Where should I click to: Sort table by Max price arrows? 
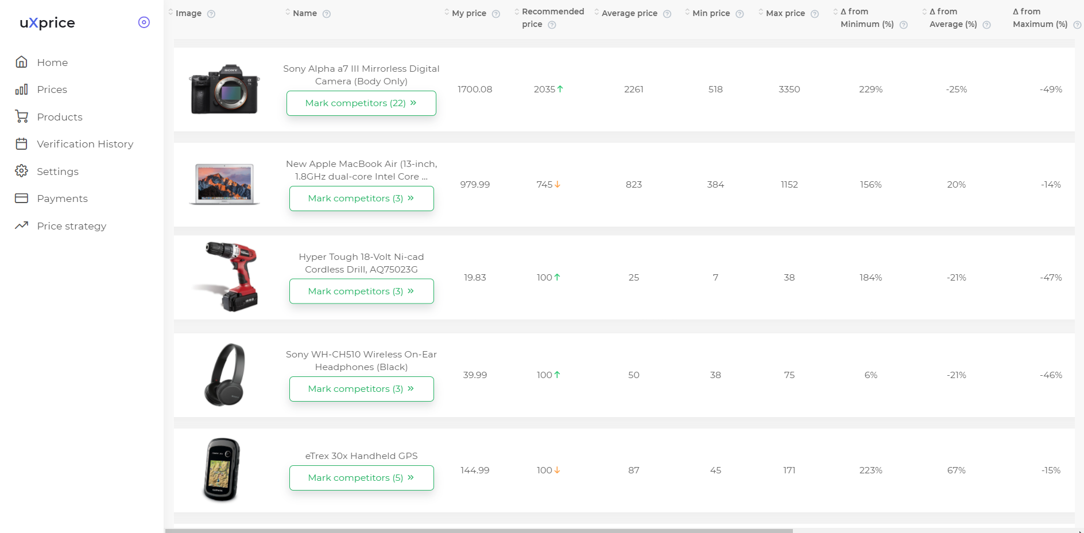click(x=761, y=12)
